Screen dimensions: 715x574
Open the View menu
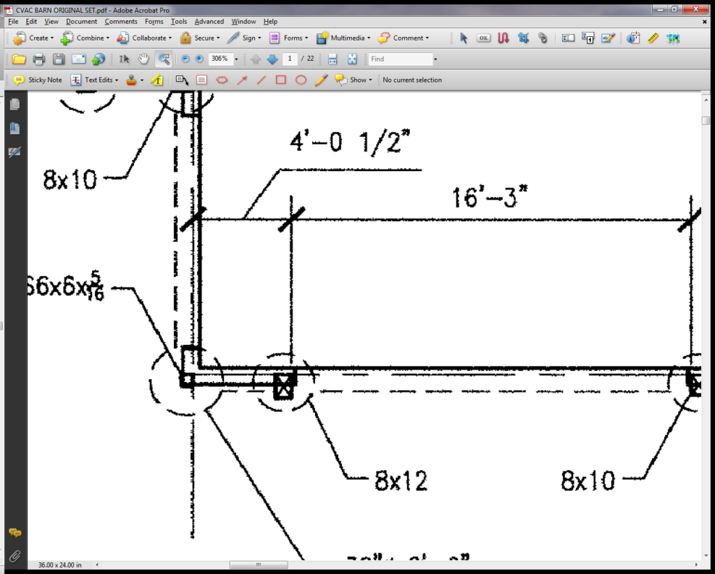(51, 22)
